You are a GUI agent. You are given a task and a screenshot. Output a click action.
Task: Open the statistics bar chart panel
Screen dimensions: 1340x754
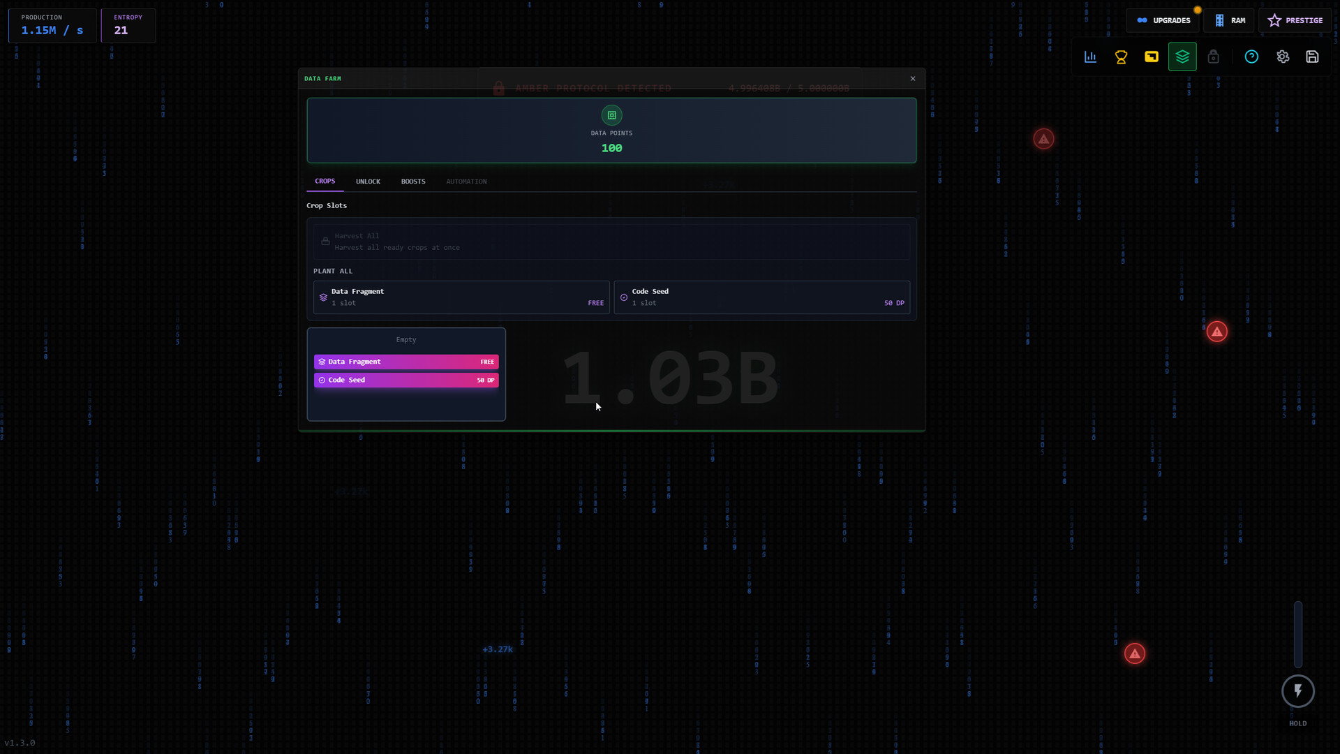point(1089,57)
